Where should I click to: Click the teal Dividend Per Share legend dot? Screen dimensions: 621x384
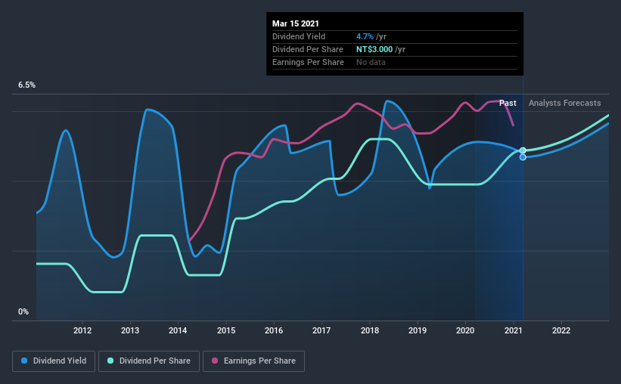coord(110,361)
